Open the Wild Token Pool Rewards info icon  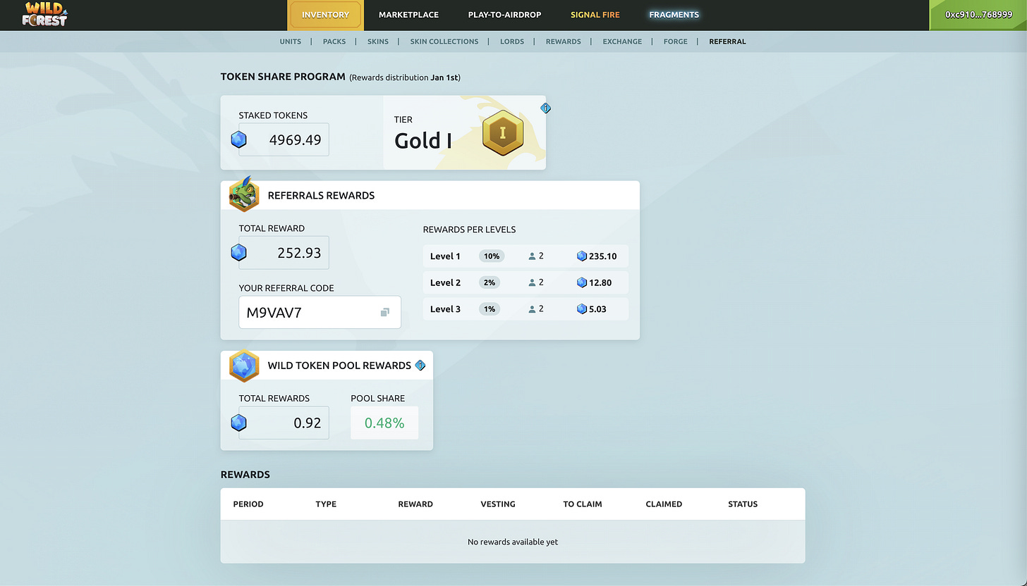(x=420, y=366)
